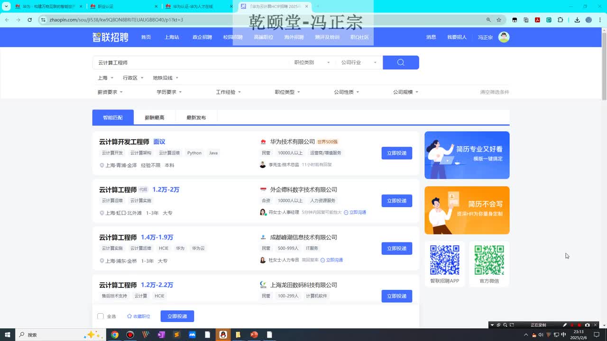
Task: Switch to the 最新发布 tab
Action: point(196,117)
